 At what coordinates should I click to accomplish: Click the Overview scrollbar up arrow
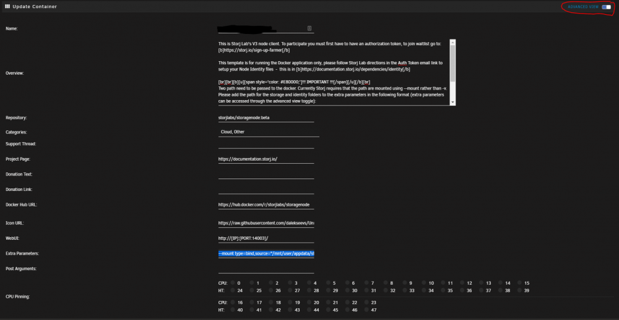tap(453, 42)
